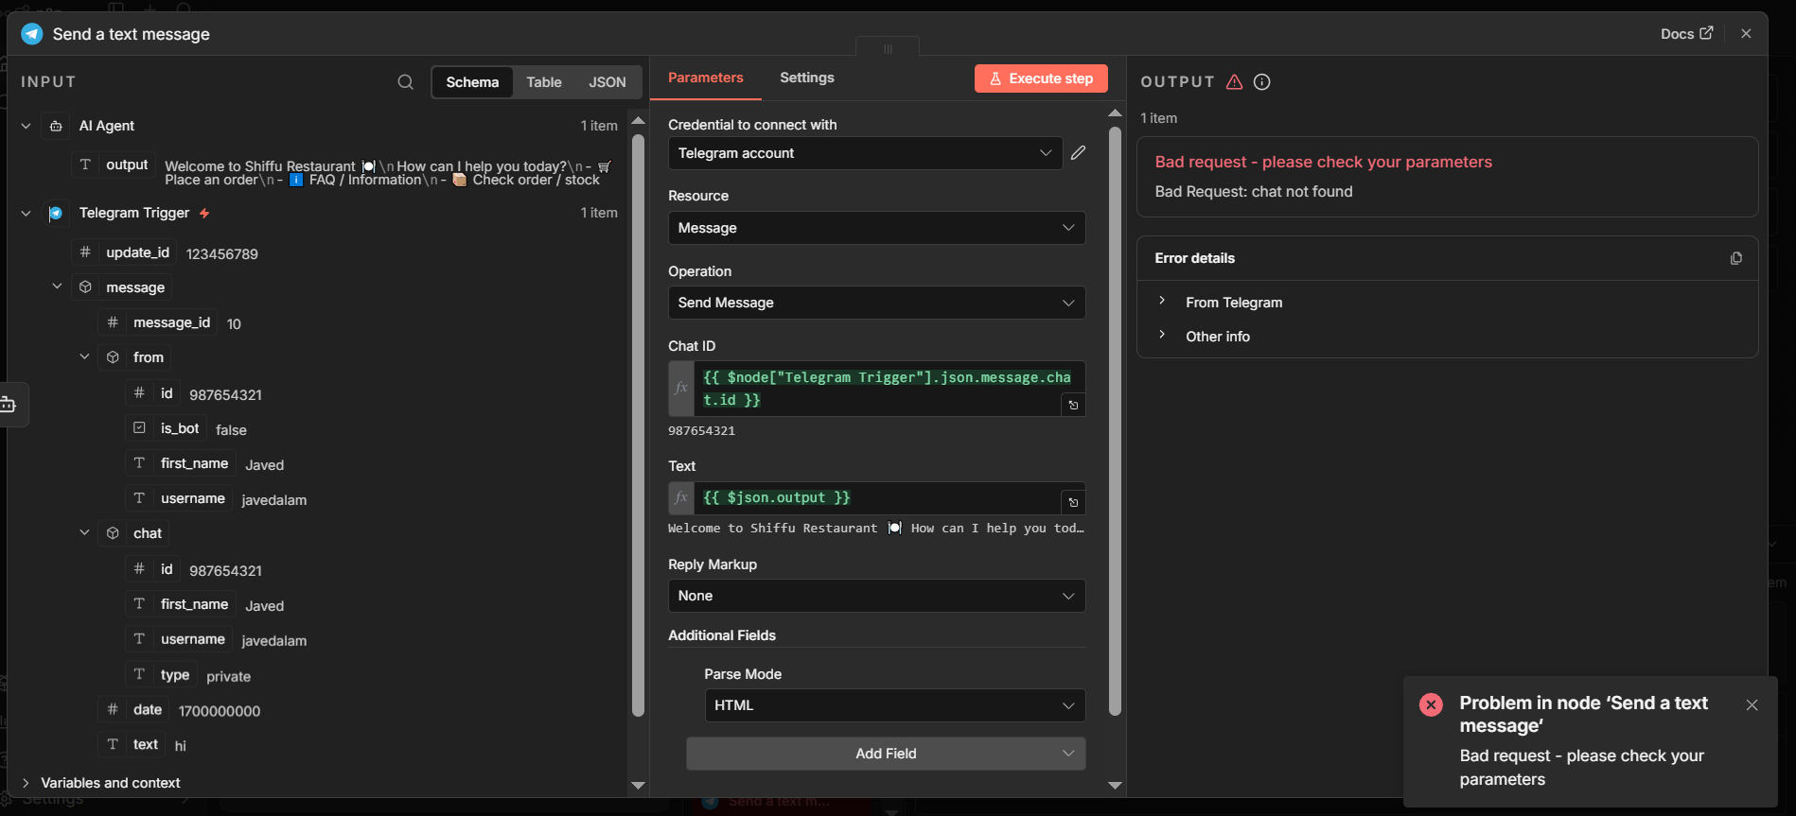Open the Parse Mode dropdown set to HTML
Screen dimensions: 1796x816
point(894,705)
